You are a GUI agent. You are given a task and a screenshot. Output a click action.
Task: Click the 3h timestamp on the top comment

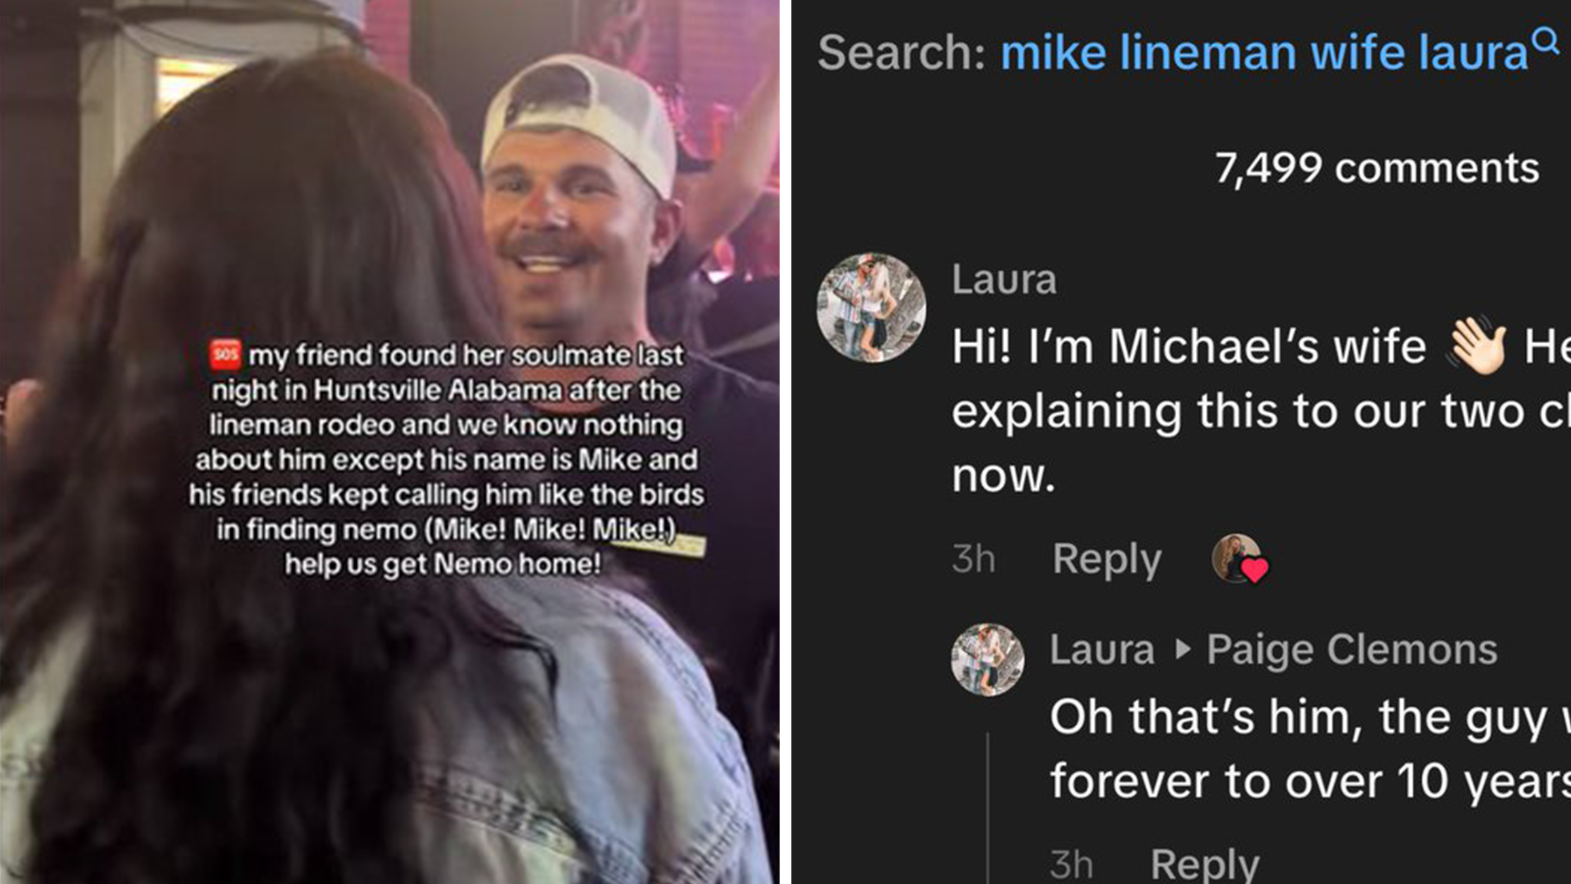coord(973,559)
